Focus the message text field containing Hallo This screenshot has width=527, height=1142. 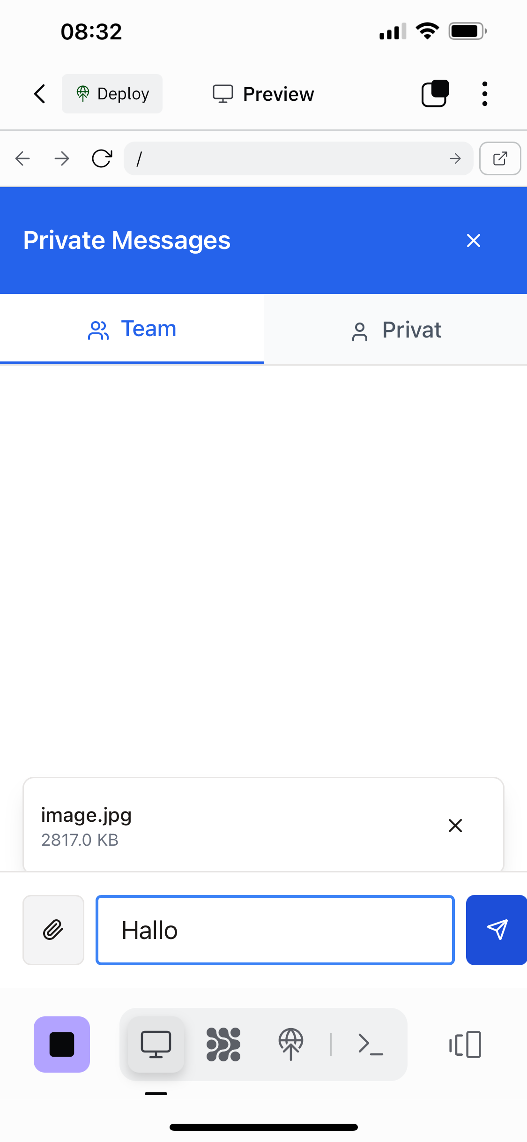coord(275,930)
